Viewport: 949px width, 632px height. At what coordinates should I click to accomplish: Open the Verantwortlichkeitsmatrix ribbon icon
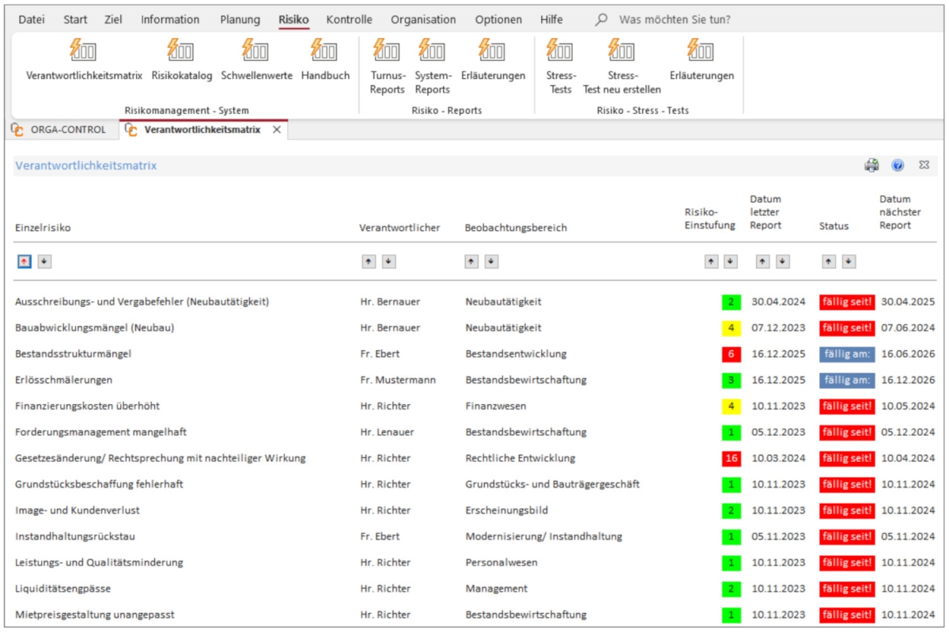click(84, 52)
